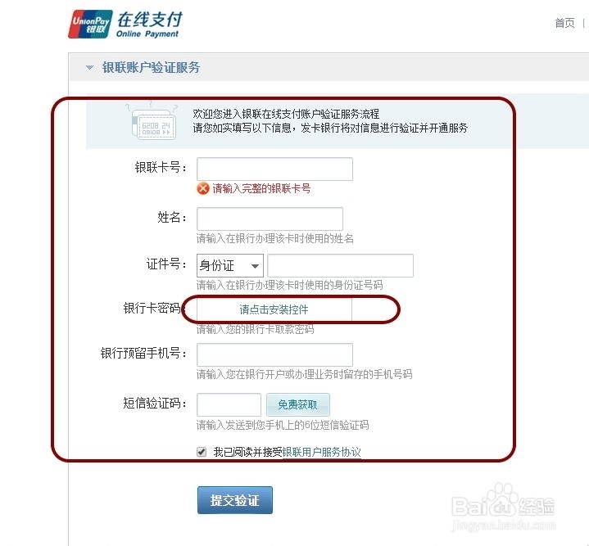The width and height of the screenshot is (589, 546).
Task: Click 请点击安装控件 to install the control
Action: (x=274, y=309)
